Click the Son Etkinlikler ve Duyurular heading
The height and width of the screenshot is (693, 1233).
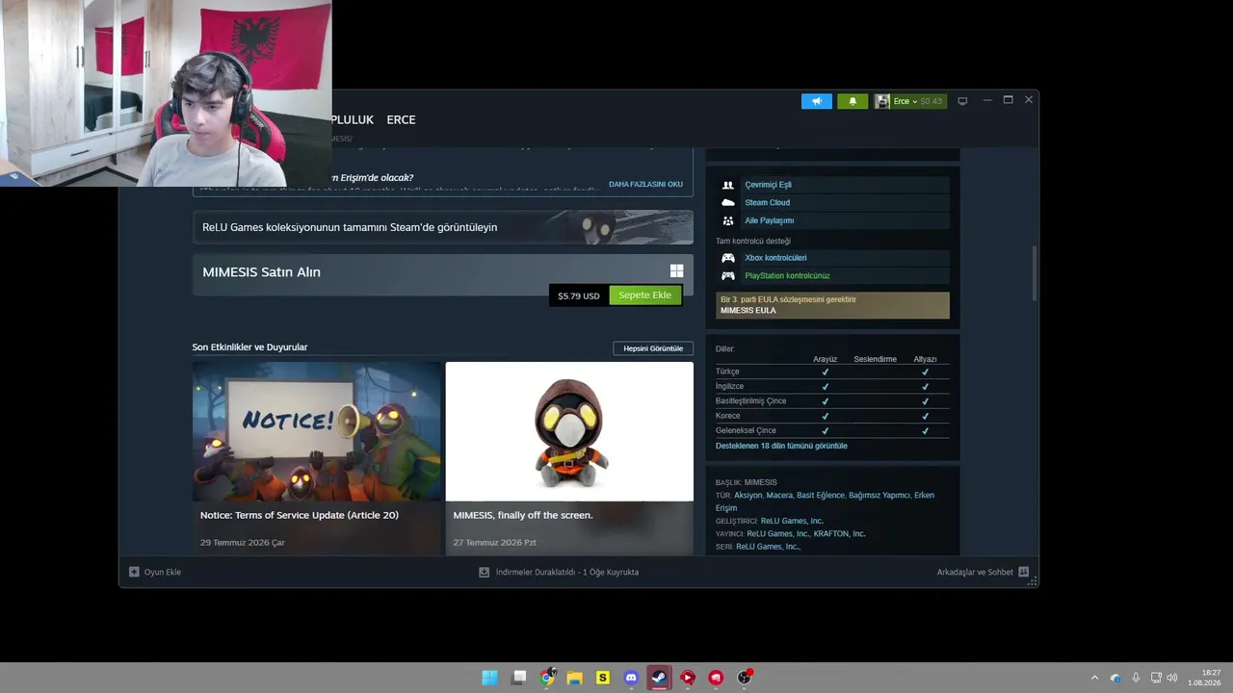(x=249, y=347)
